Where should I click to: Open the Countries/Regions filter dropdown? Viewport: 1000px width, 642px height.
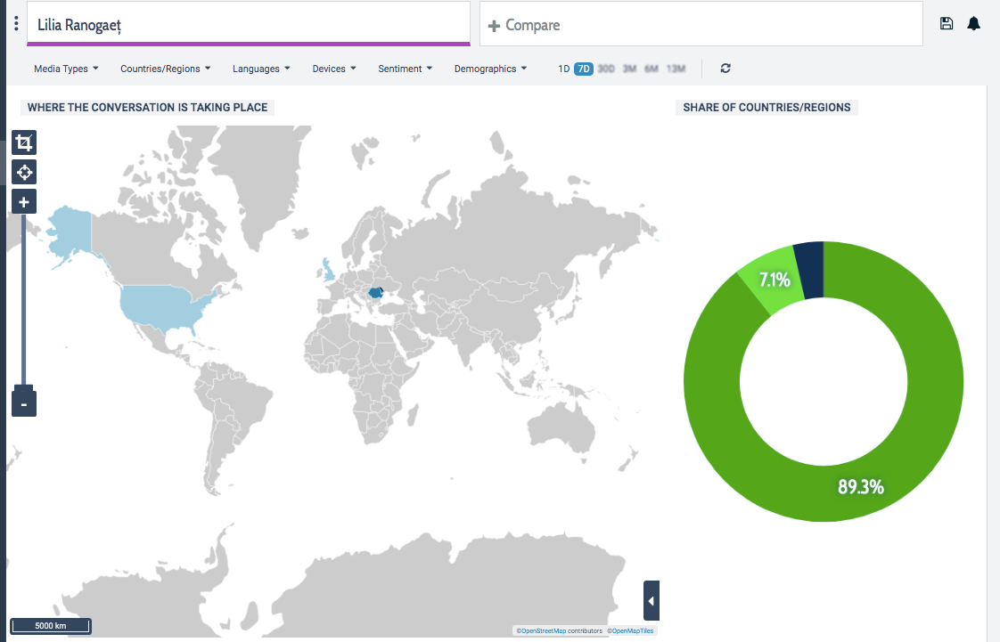tap(165, 69)
